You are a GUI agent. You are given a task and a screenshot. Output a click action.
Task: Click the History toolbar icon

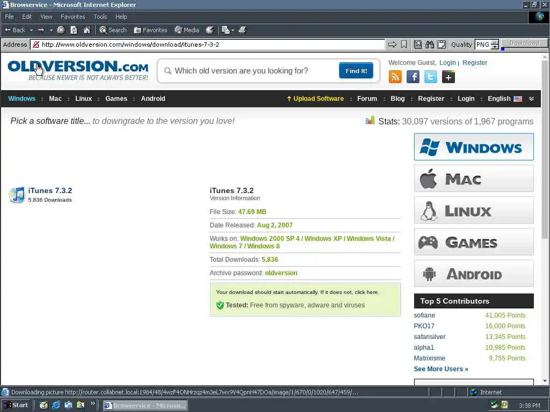coord(210,30)
